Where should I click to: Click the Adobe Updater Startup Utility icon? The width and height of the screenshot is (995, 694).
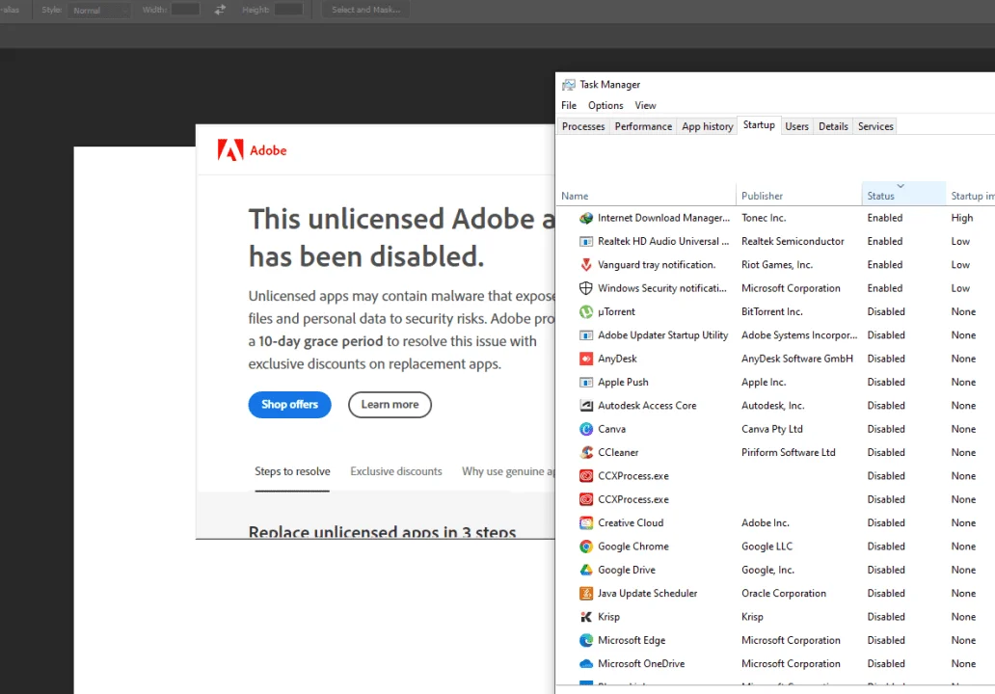[585, 334]
